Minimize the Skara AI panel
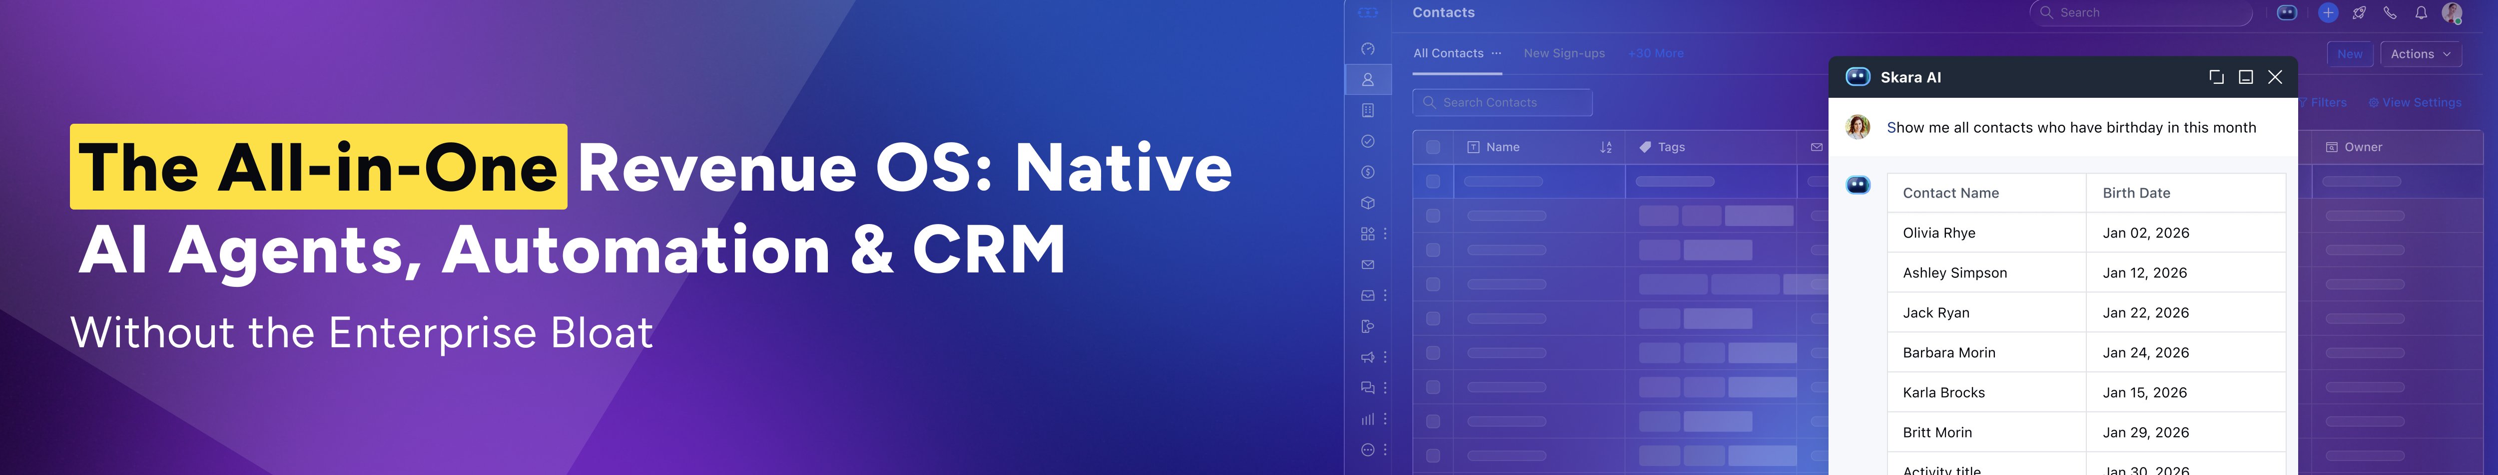This screenshot has width=2498, height=475. click(2246, 77)
